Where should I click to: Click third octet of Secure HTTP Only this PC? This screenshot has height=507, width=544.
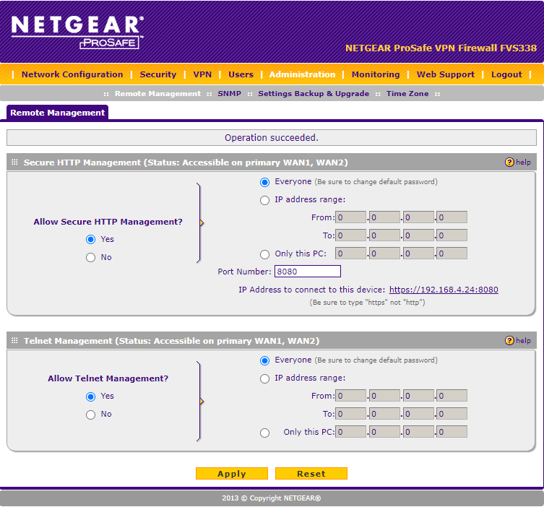(x=418, y=253)
